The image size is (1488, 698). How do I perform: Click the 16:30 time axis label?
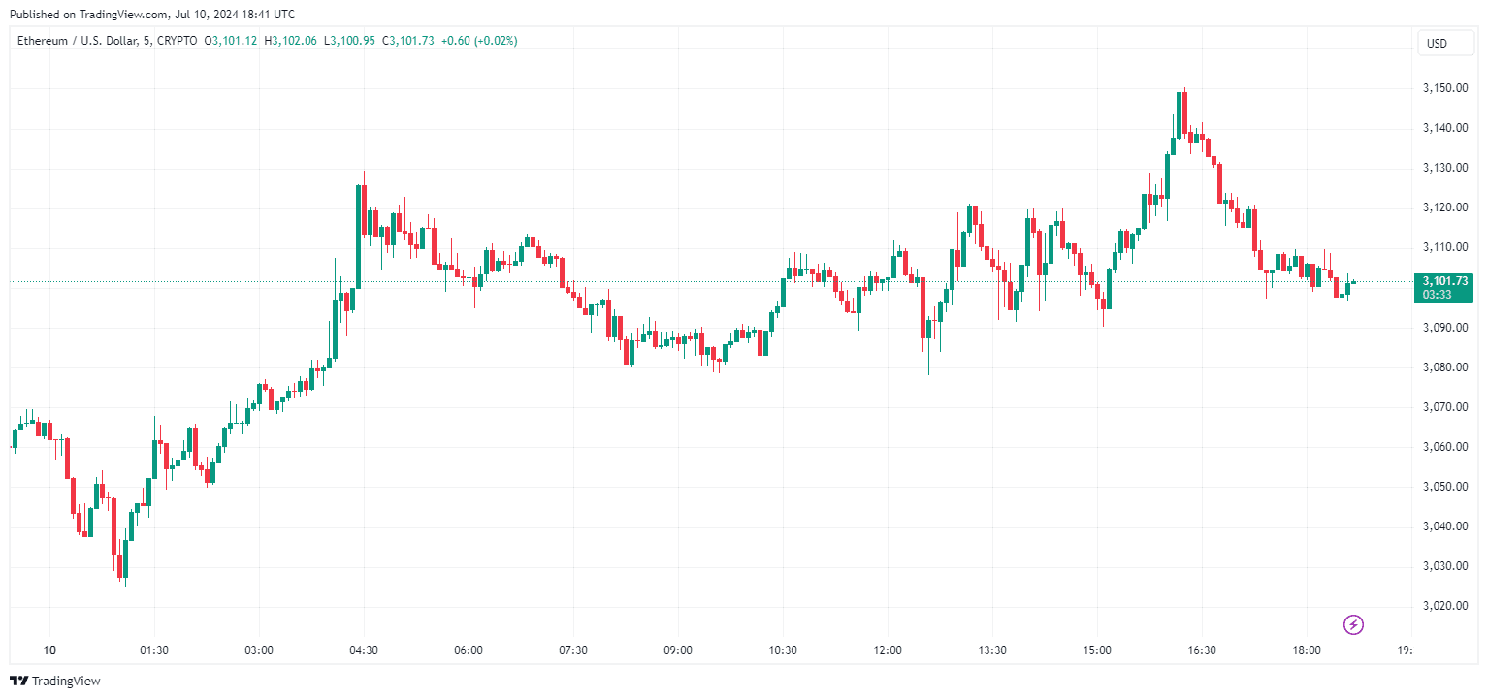coord(1202,650)
